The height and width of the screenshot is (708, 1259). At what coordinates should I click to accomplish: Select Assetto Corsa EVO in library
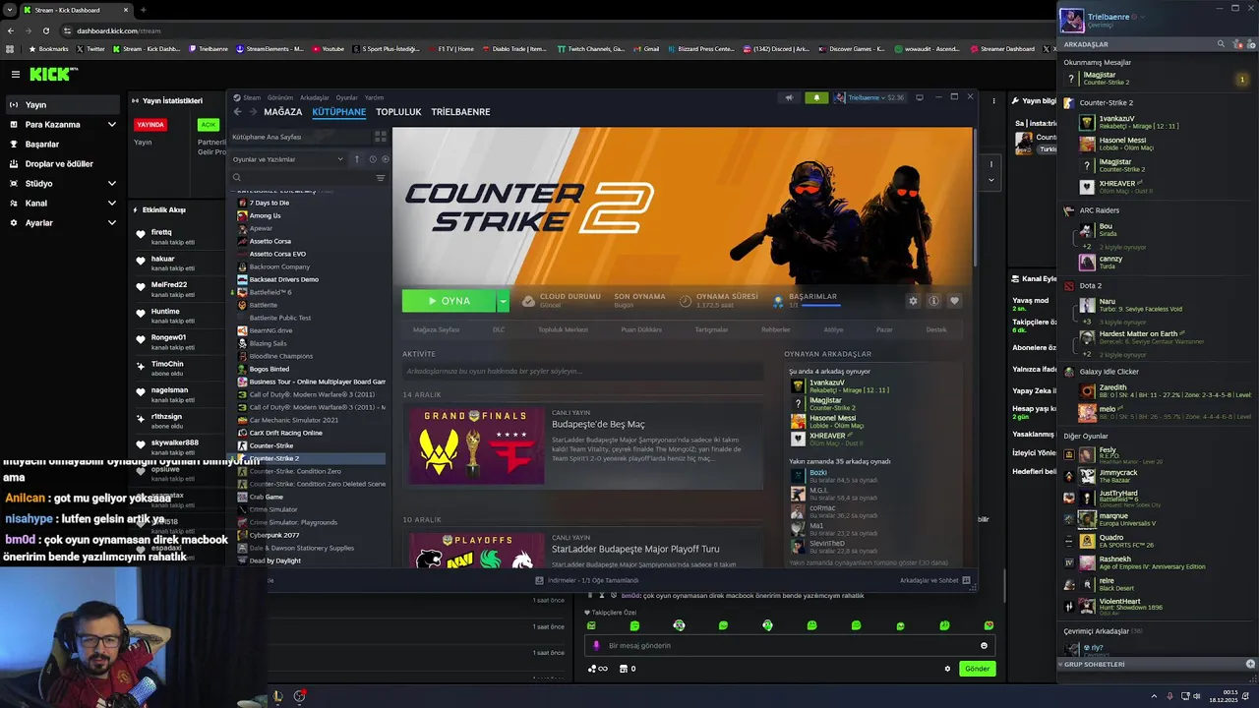click(x=277, y=254)
